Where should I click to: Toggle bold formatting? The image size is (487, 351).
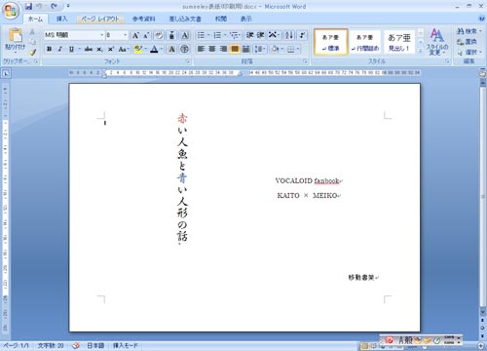click(49, 49)
